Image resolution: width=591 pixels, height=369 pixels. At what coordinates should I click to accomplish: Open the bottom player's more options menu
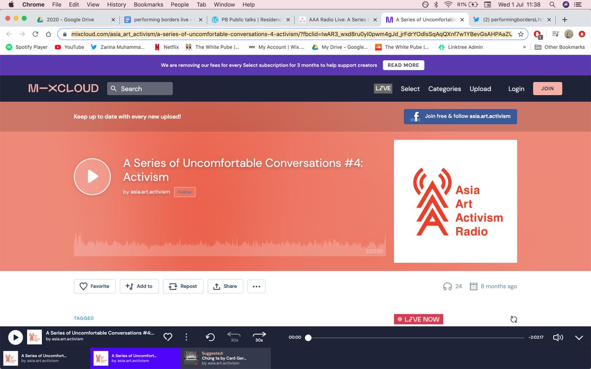point(186,337)
